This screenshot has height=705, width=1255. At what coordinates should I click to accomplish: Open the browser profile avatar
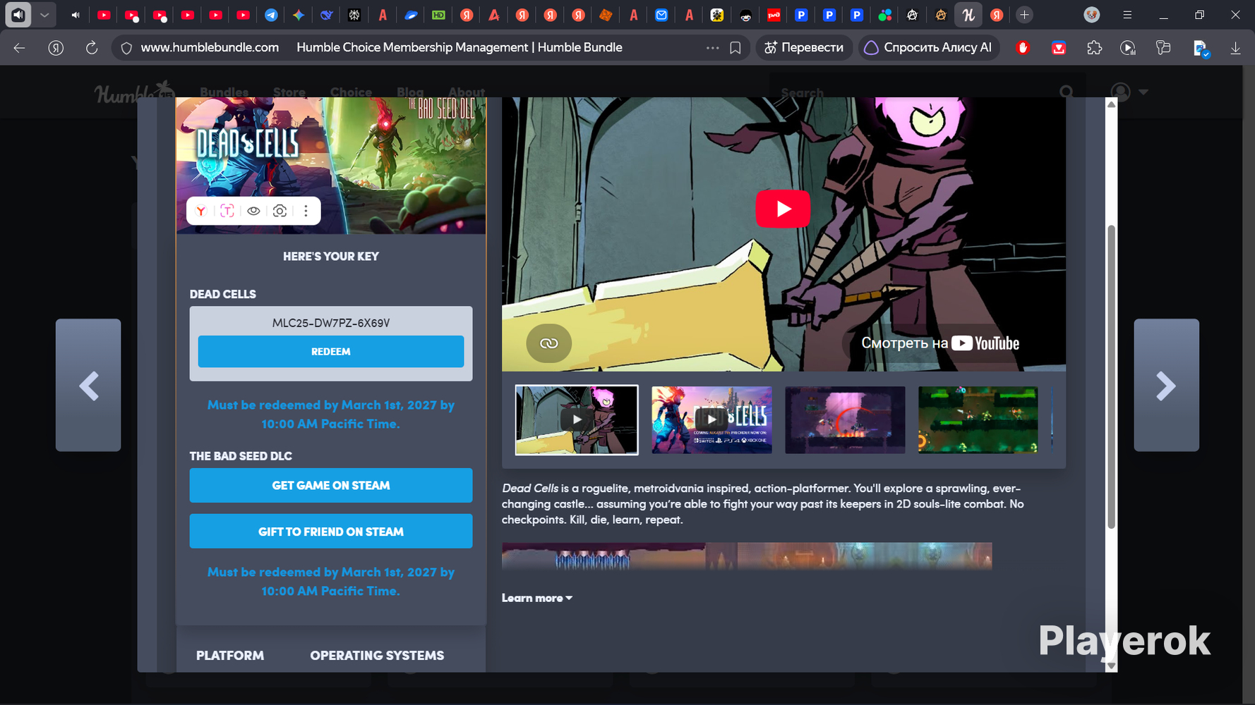click(1092, 15)
